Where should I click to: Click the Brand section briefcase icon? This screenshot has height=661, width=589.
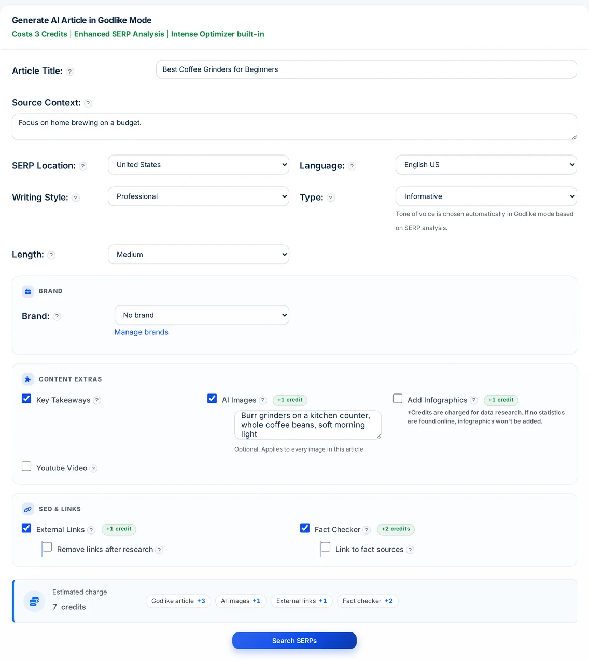[28, 291]
